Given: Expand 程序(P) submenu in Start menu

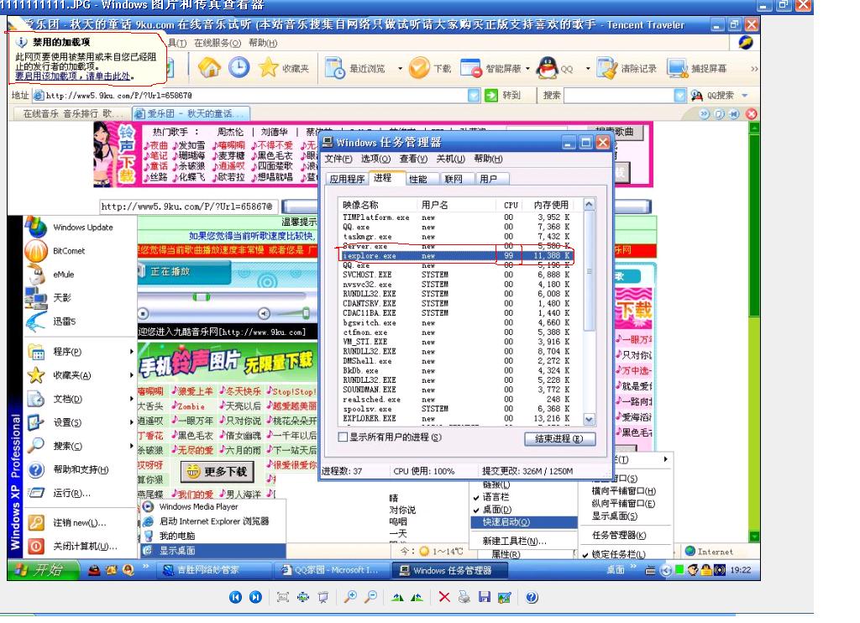Looking at the screenshot, I should pos(132,352).
